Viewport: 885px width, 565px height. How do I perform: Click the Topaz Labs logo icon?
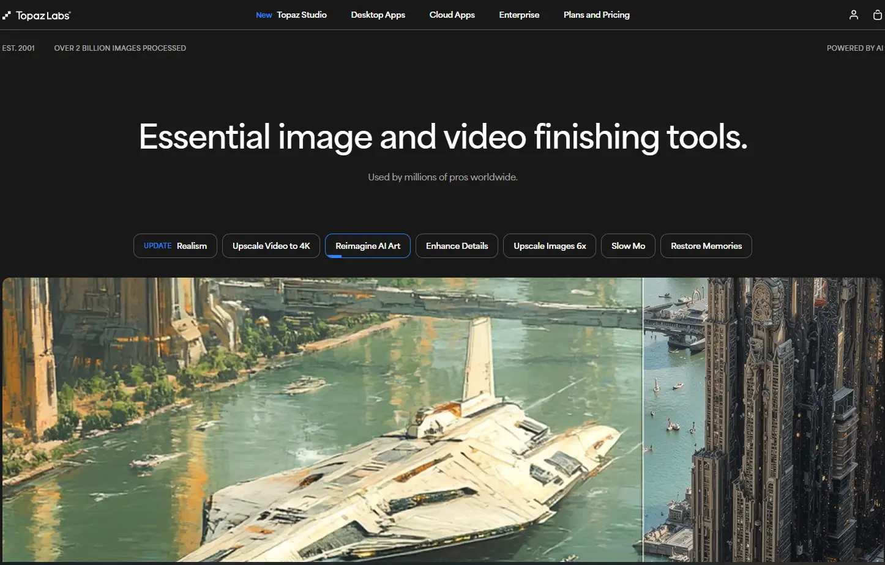7,15
